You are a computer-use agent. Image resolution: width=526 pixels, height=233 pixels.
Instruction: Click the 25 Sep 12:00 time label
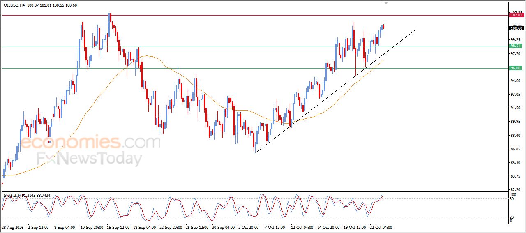coord(197,227)
